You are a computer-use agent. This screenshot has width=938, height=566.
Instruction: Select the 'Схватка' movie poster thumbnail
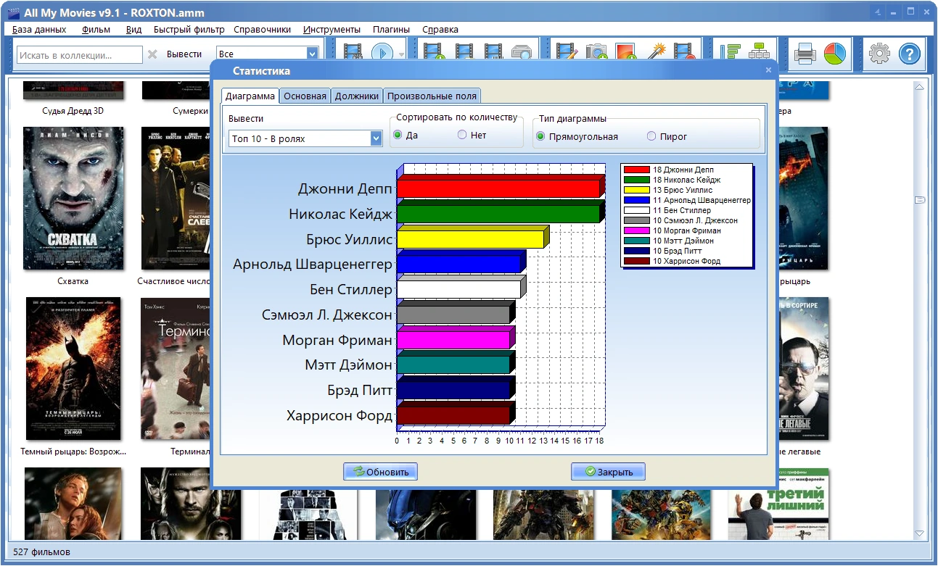tap(73, 199)
